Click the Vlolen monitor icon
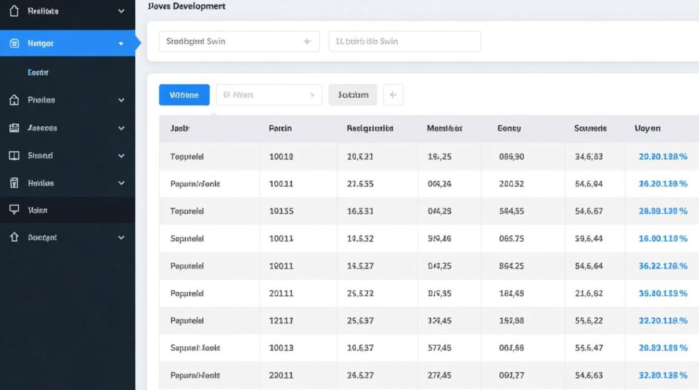Screen dimensions: 699x390 tap(15, 210)
